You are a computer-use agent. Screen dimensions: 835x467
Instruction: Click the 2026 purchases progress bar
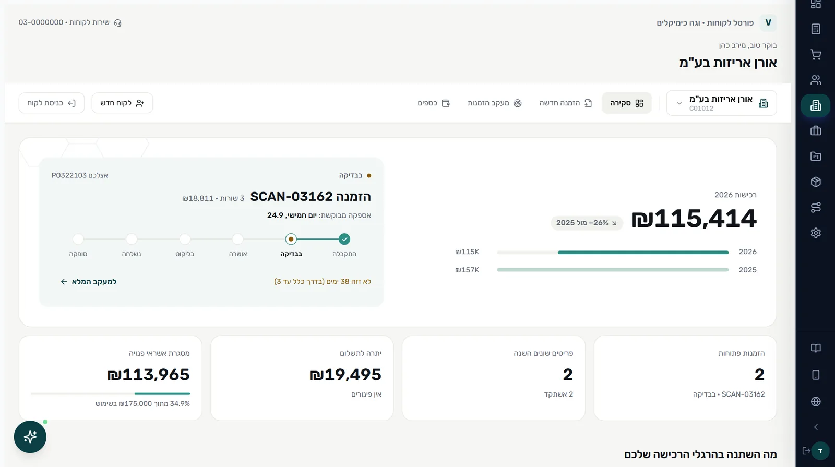point(613,253)
